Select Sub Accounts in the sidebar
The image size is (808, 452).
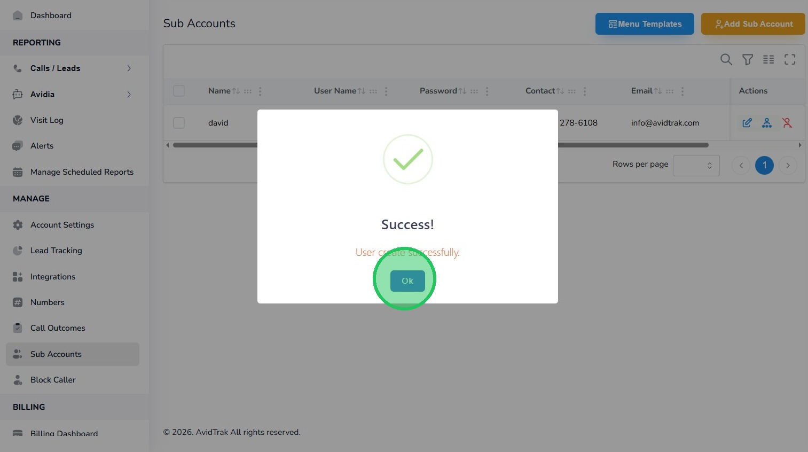[x=73, y=354]
